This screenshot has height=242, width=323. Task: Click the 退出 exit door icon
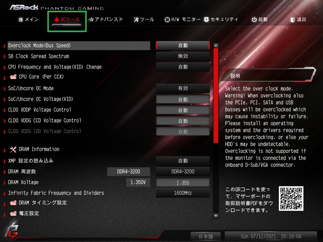click(x=292, y=20)
